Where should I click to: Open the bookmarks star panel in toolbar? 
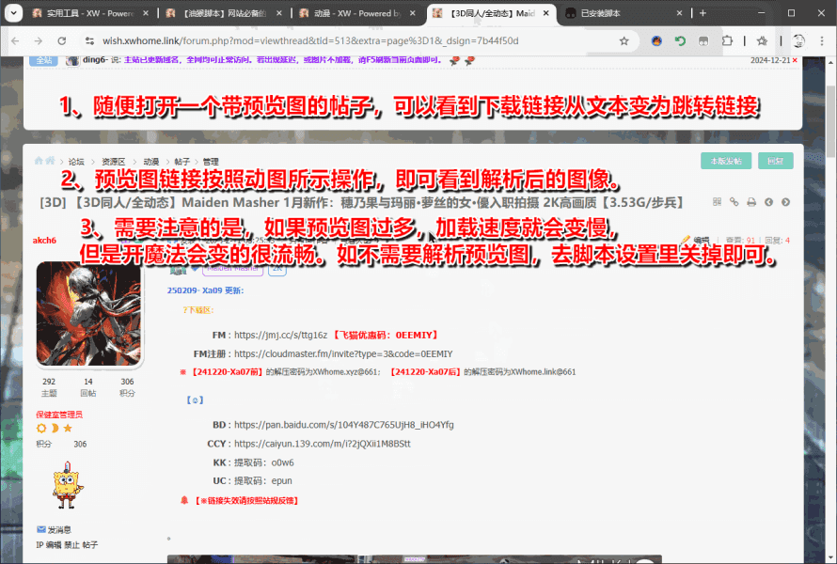[762, 41]
